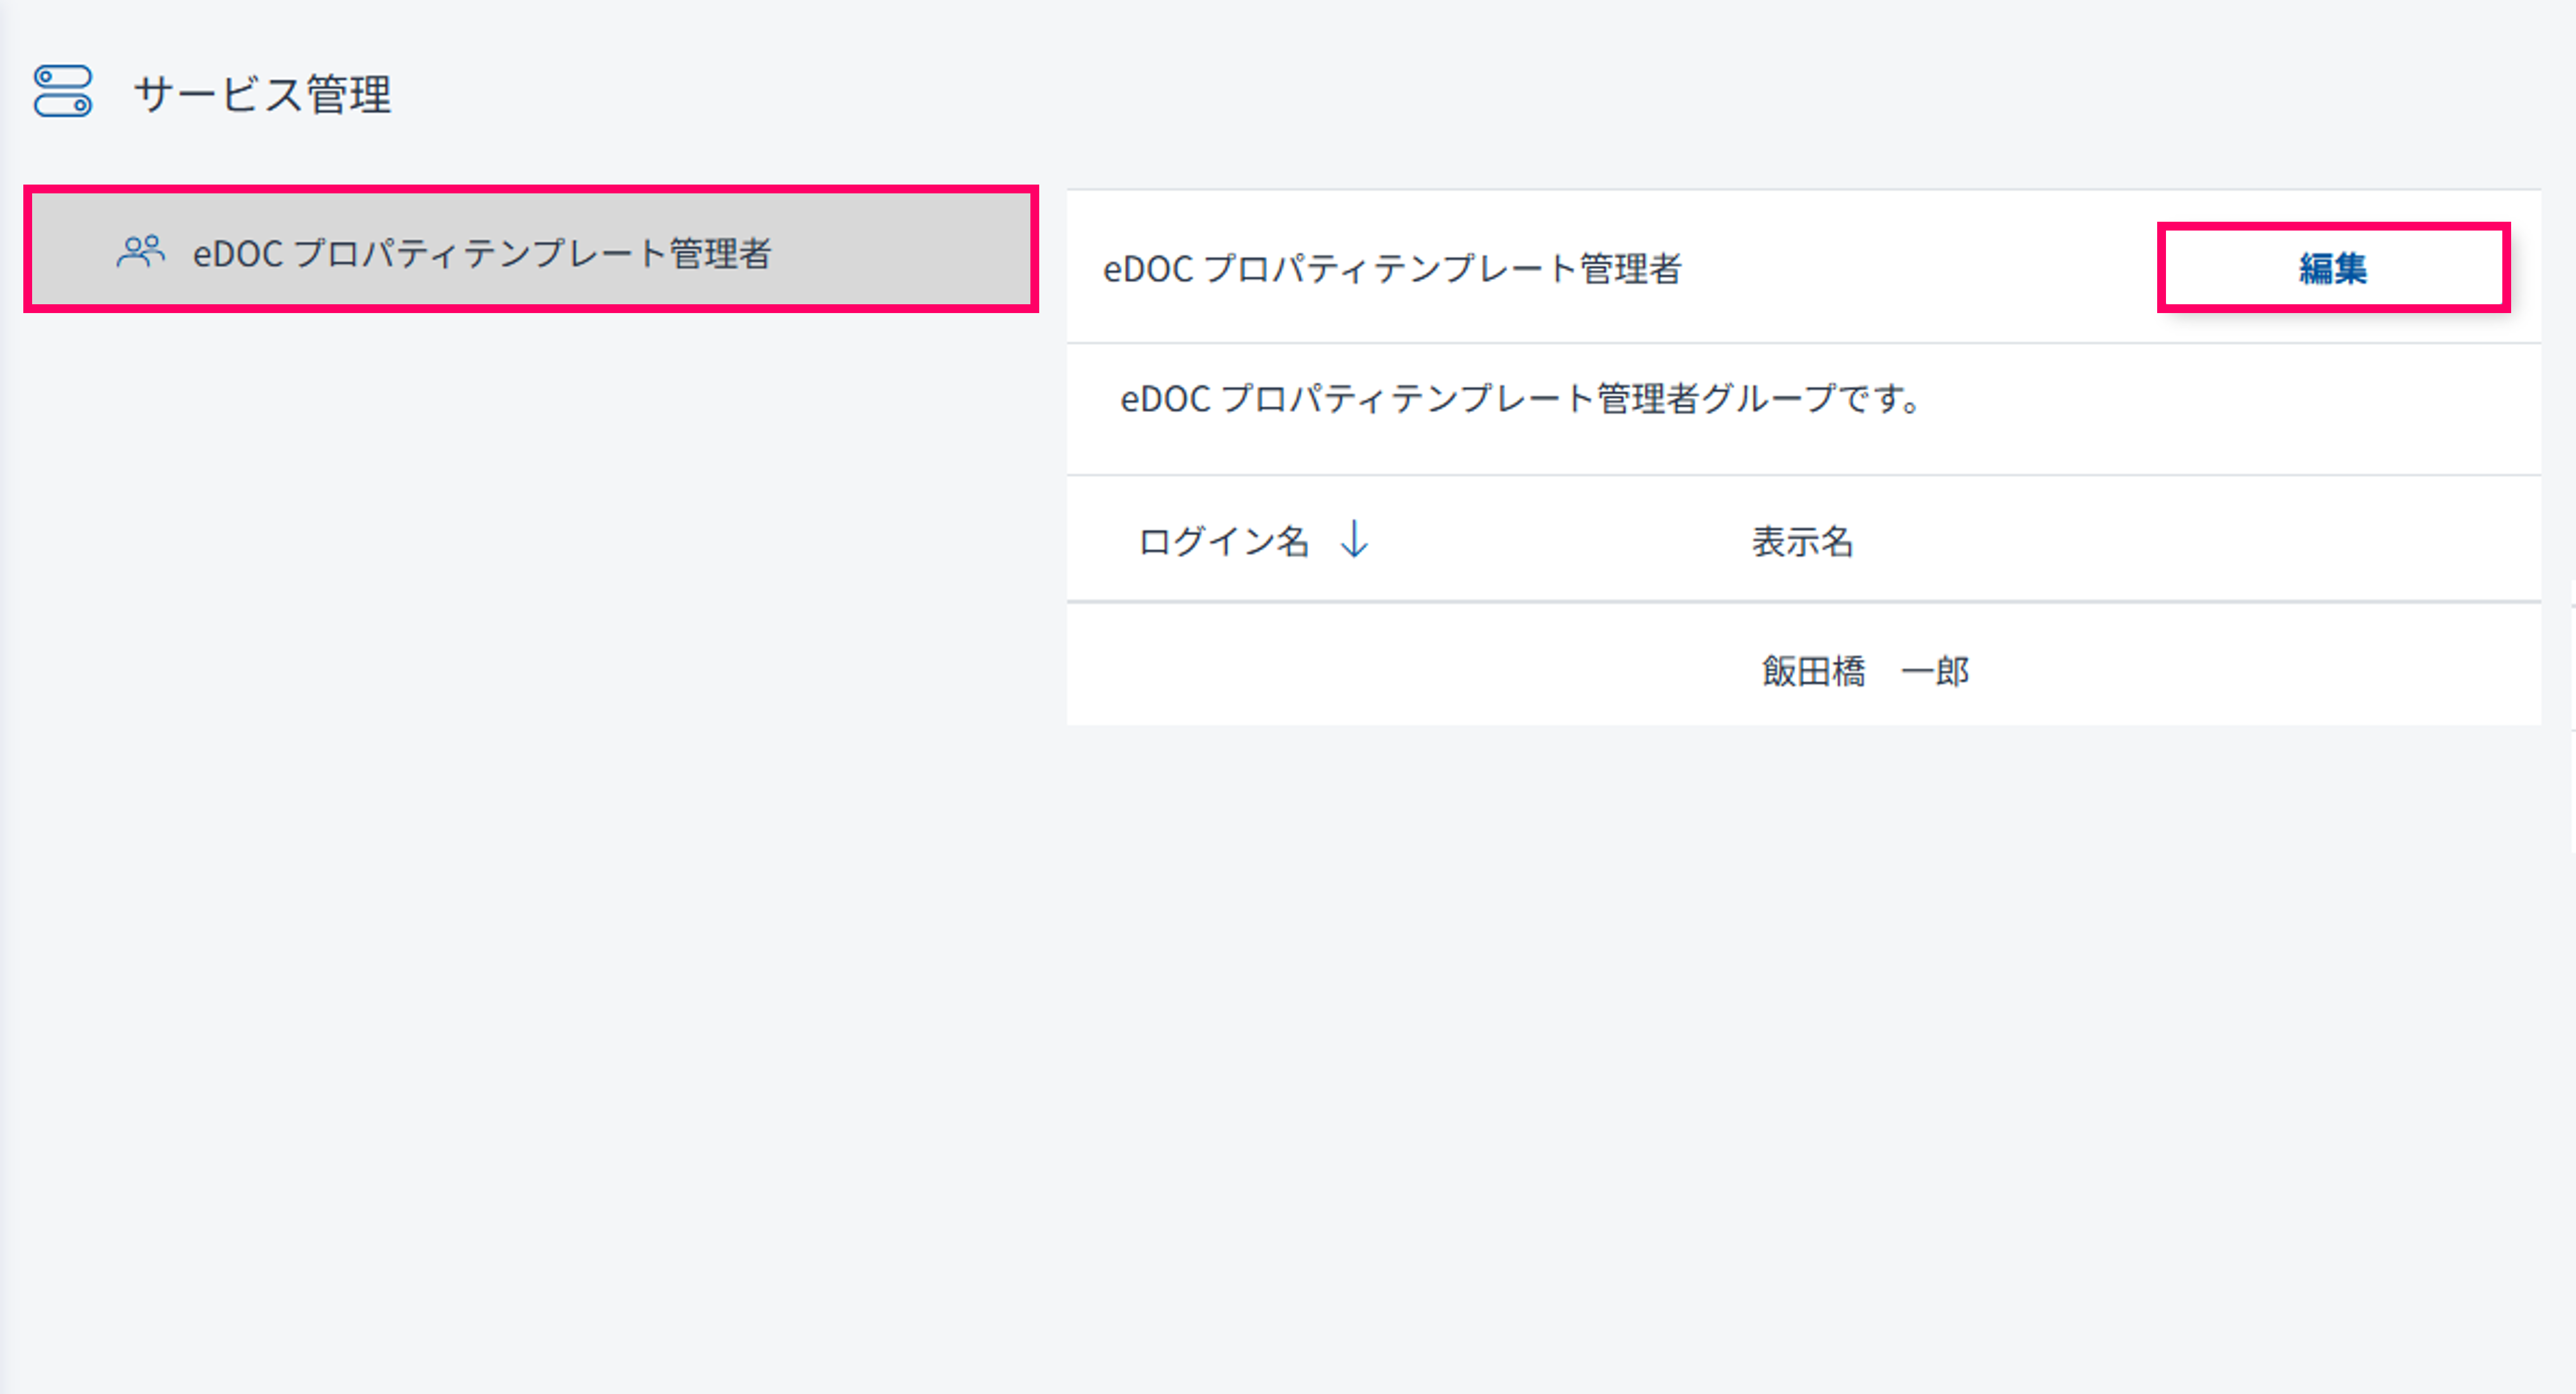Click blank space right of the description text
This screenshot has width=2576, height=1394.
pyautogui.click(x=2230, y=399)
